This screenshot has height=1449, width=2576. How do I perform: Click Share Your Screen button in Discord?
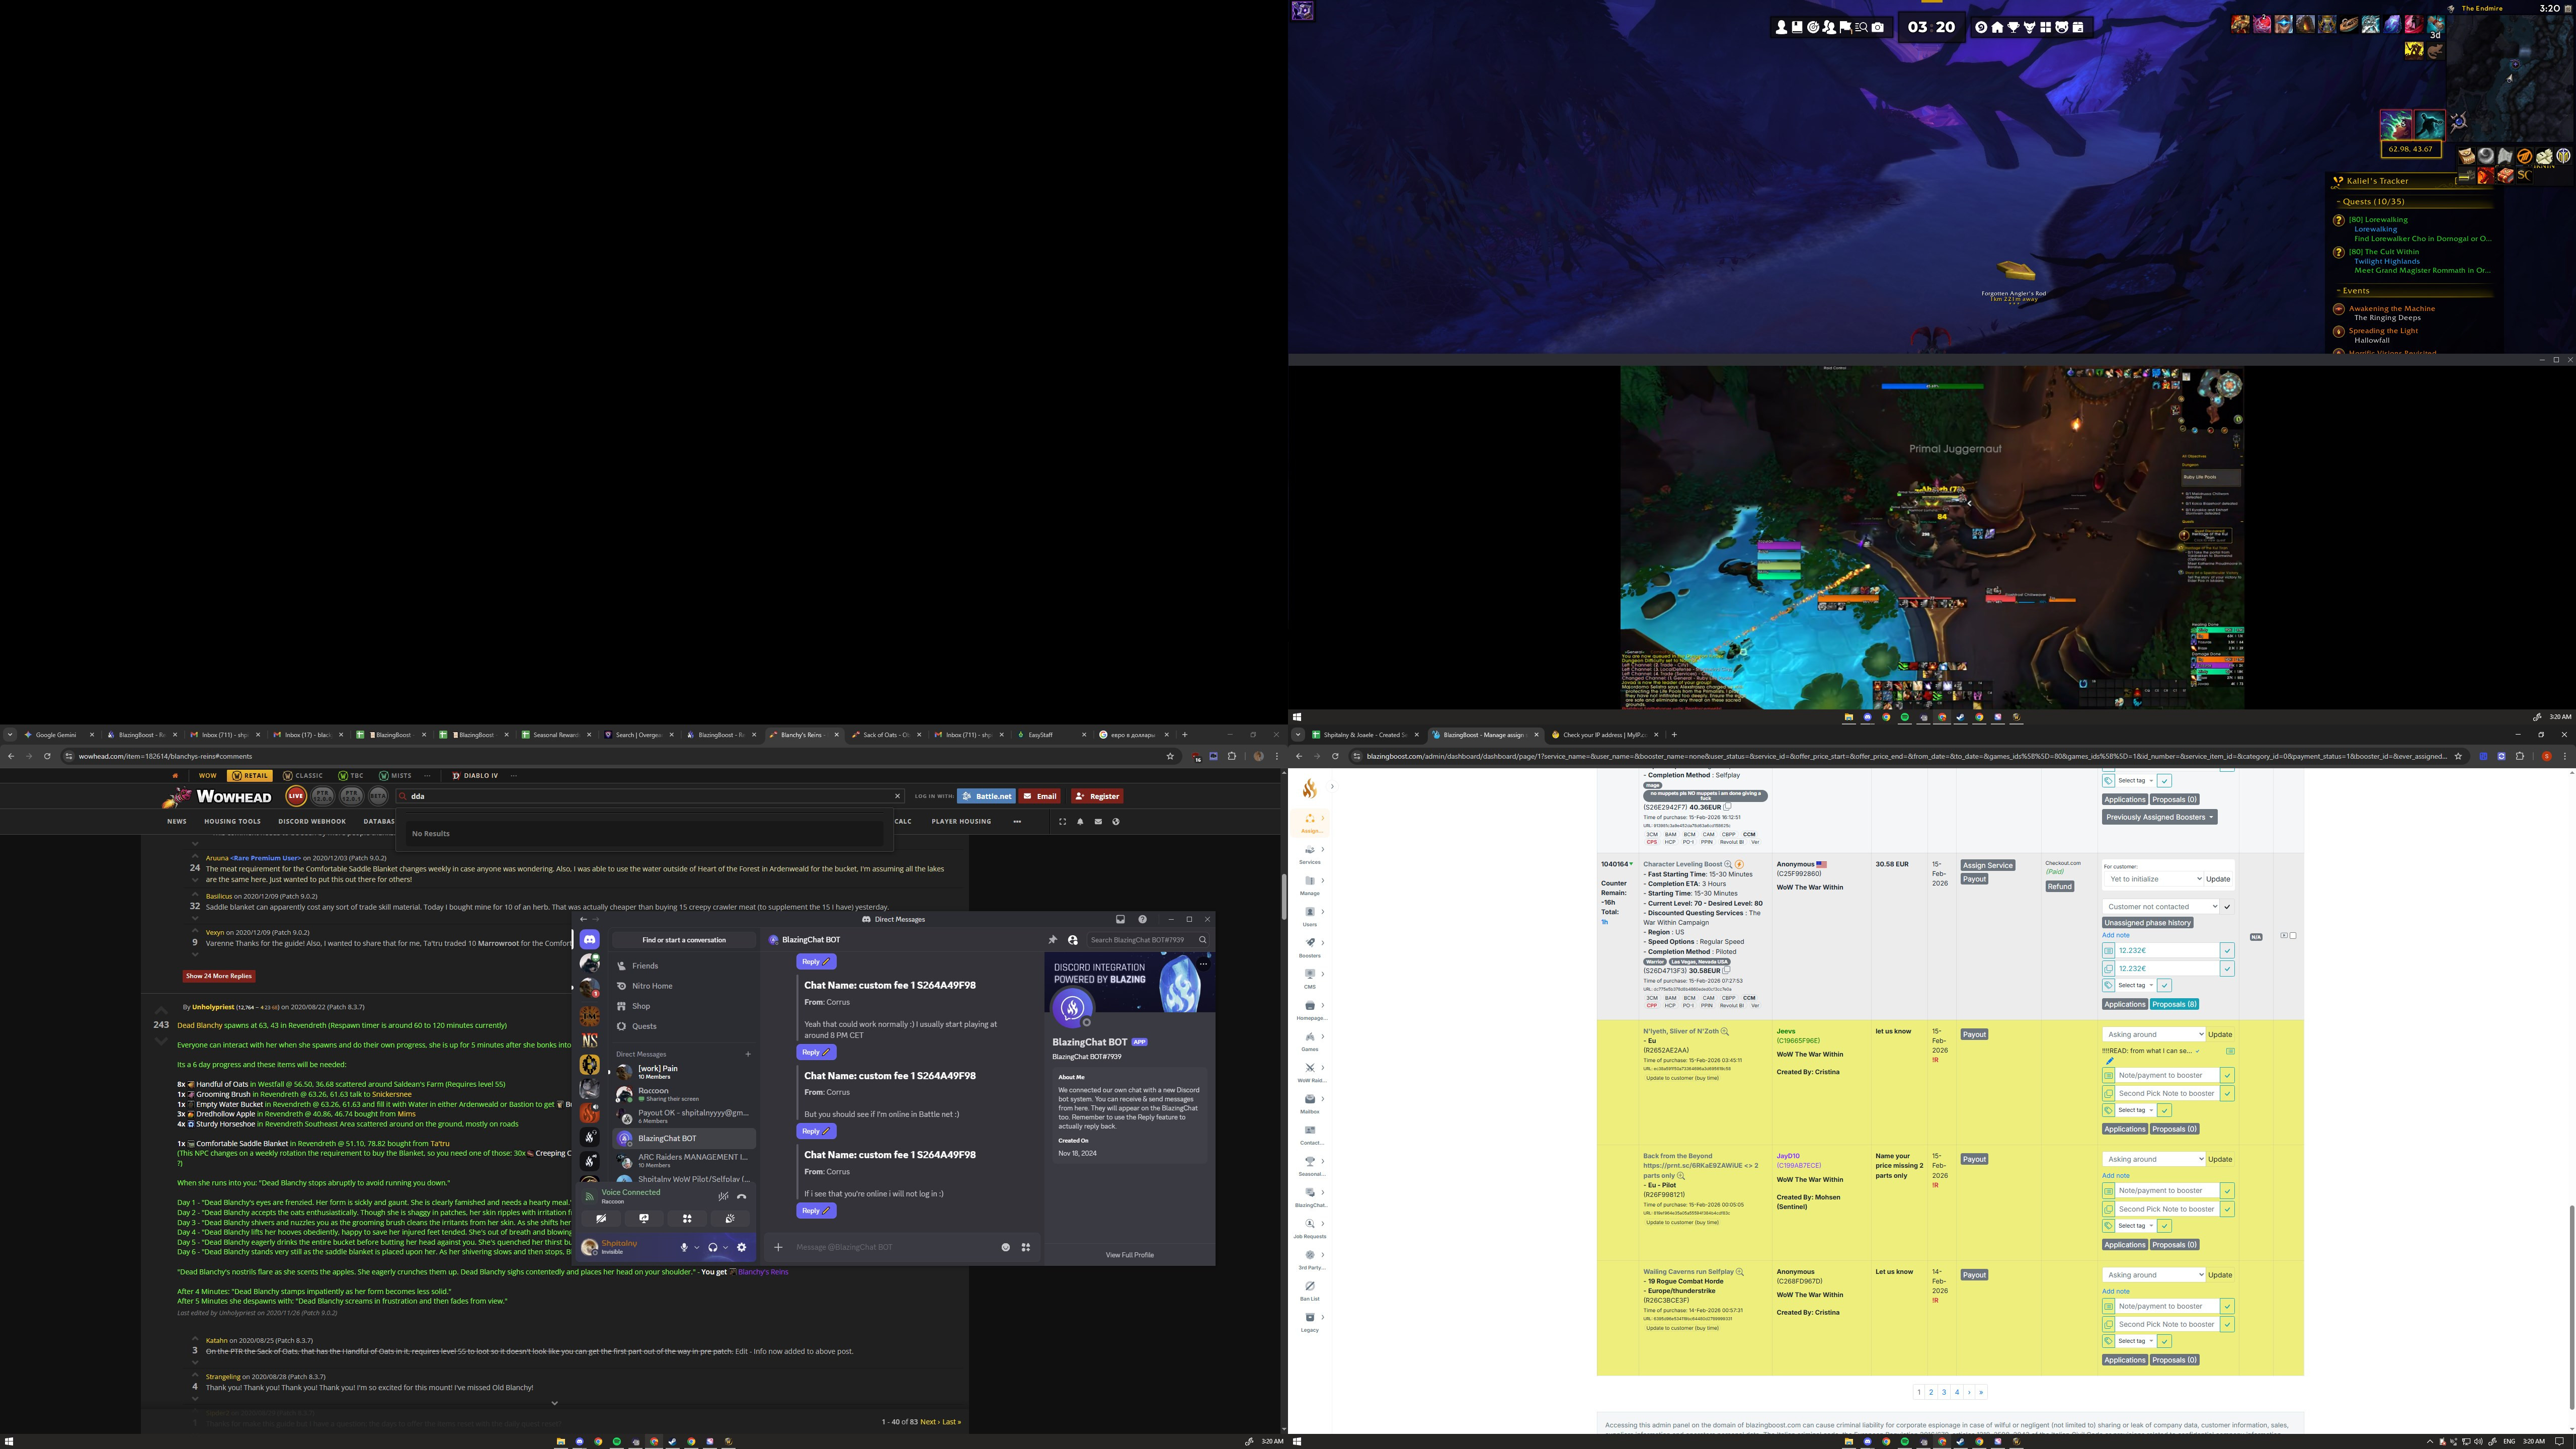pos(644,1218)
